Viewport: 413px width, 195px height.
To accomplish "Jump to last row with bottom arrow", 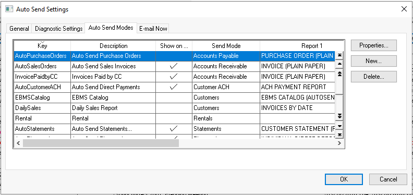I will tap(340, 135).
